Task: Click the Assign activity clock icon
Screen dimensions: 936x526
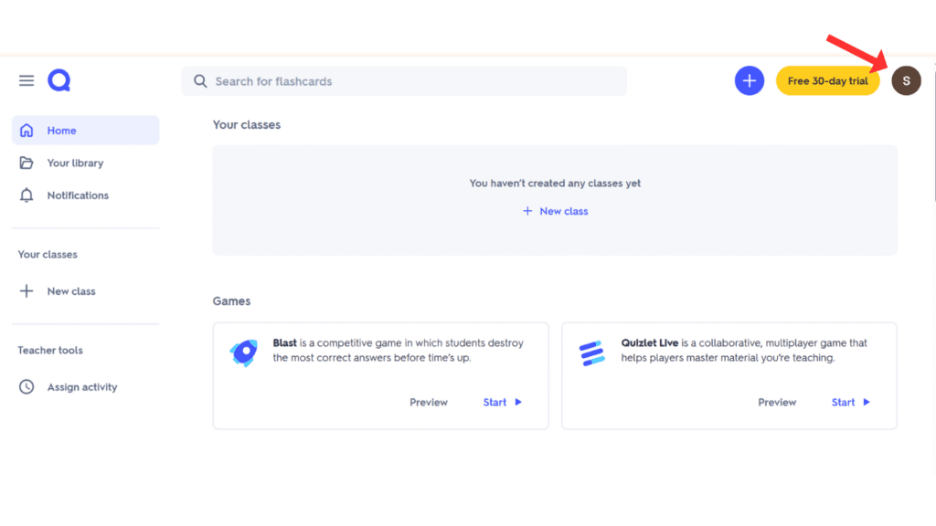Action: click(26, 386)
